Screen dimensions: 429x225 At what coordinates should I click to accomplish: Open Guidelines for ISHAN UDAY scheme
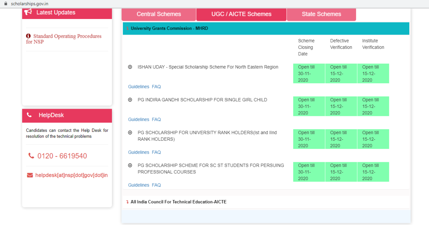(x=138, y=87)
